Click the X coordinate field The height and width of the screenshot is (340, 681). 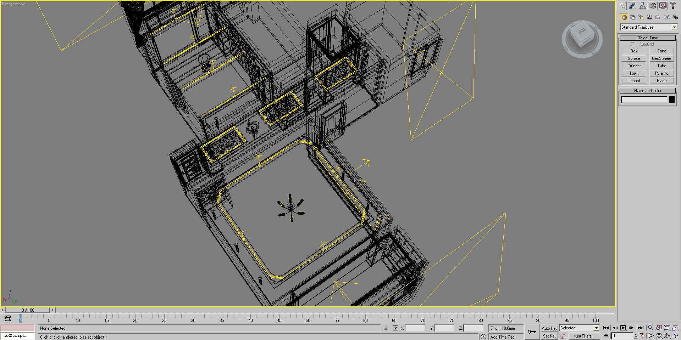click(415, 328)
